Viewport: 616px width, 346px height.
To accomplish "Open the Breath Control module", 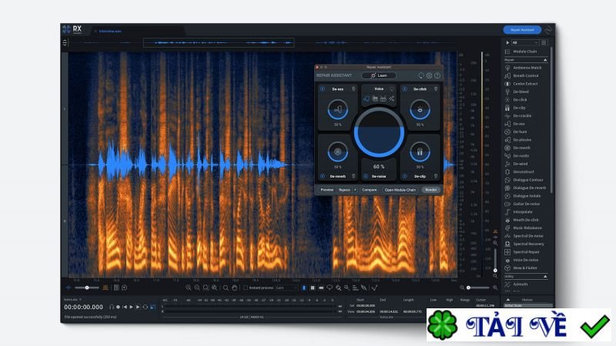I will pyautogui.click(x=522, y=75).
